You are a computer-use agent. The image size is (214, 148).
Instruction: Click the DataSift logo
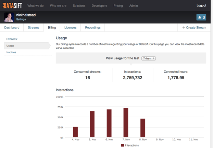click(x=12, y=5)
